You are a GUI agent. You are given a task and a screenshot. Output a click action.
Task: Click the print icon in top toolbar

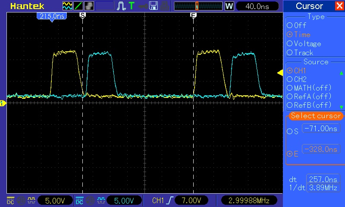(x=164, y=6)
